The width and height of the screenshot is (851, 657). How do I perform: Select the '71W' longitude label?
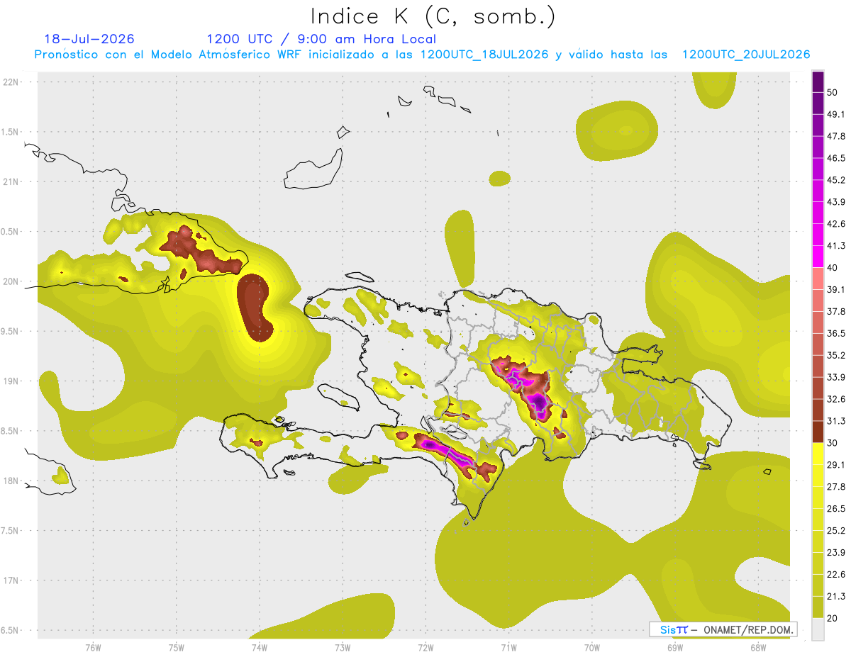tap(508, 647)
